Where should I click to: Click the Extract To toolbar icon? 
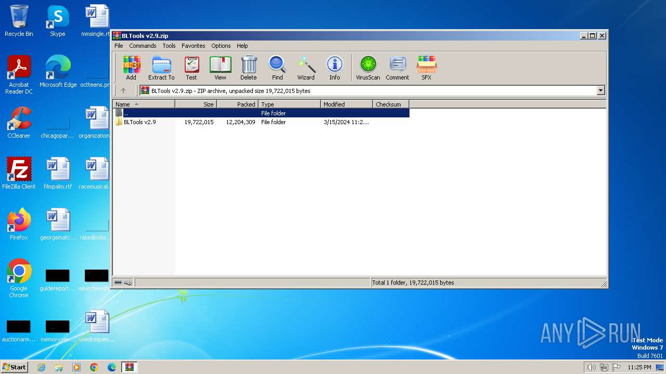[x=161, y=68]
